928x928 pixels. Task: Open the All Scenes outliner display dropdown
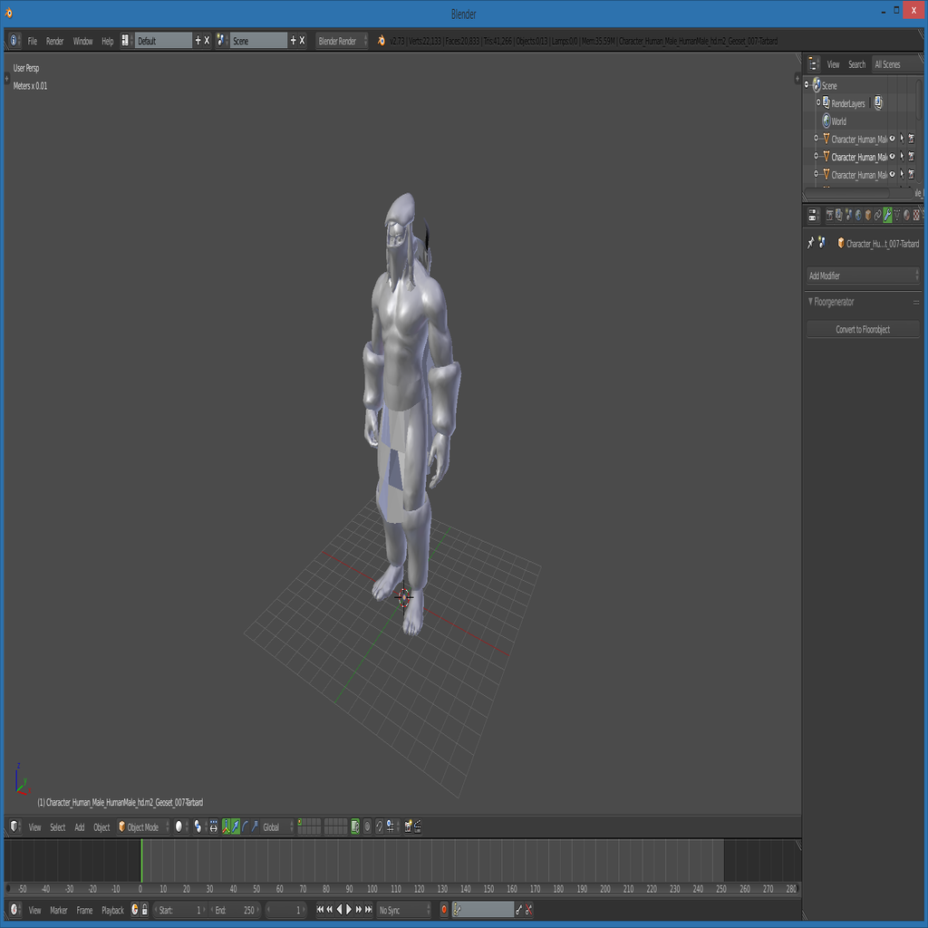898,64
